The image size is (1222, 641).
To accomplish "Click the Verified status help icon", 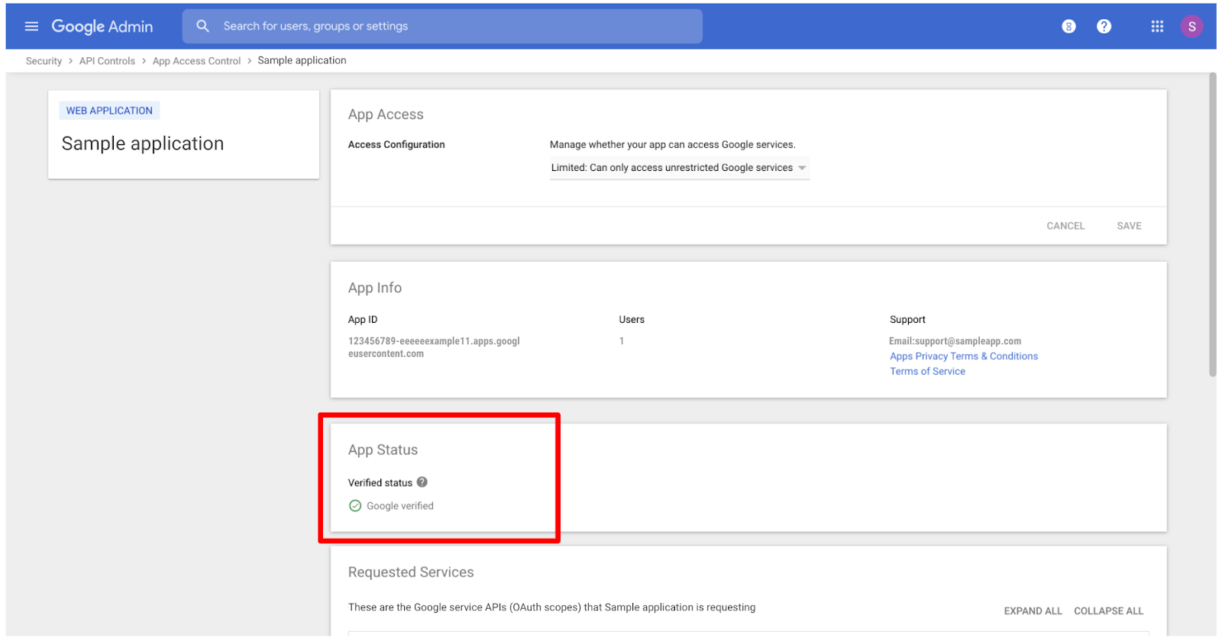I will coord(422,482).
